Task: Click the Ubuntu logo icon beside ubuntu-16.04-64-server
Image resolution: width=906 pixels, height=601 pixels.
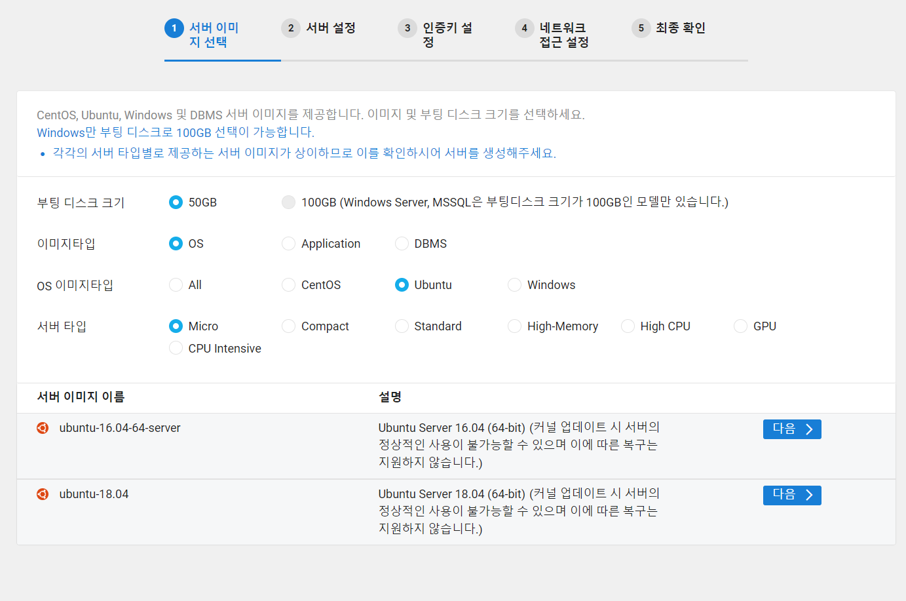Action: [x=43, y=428]
